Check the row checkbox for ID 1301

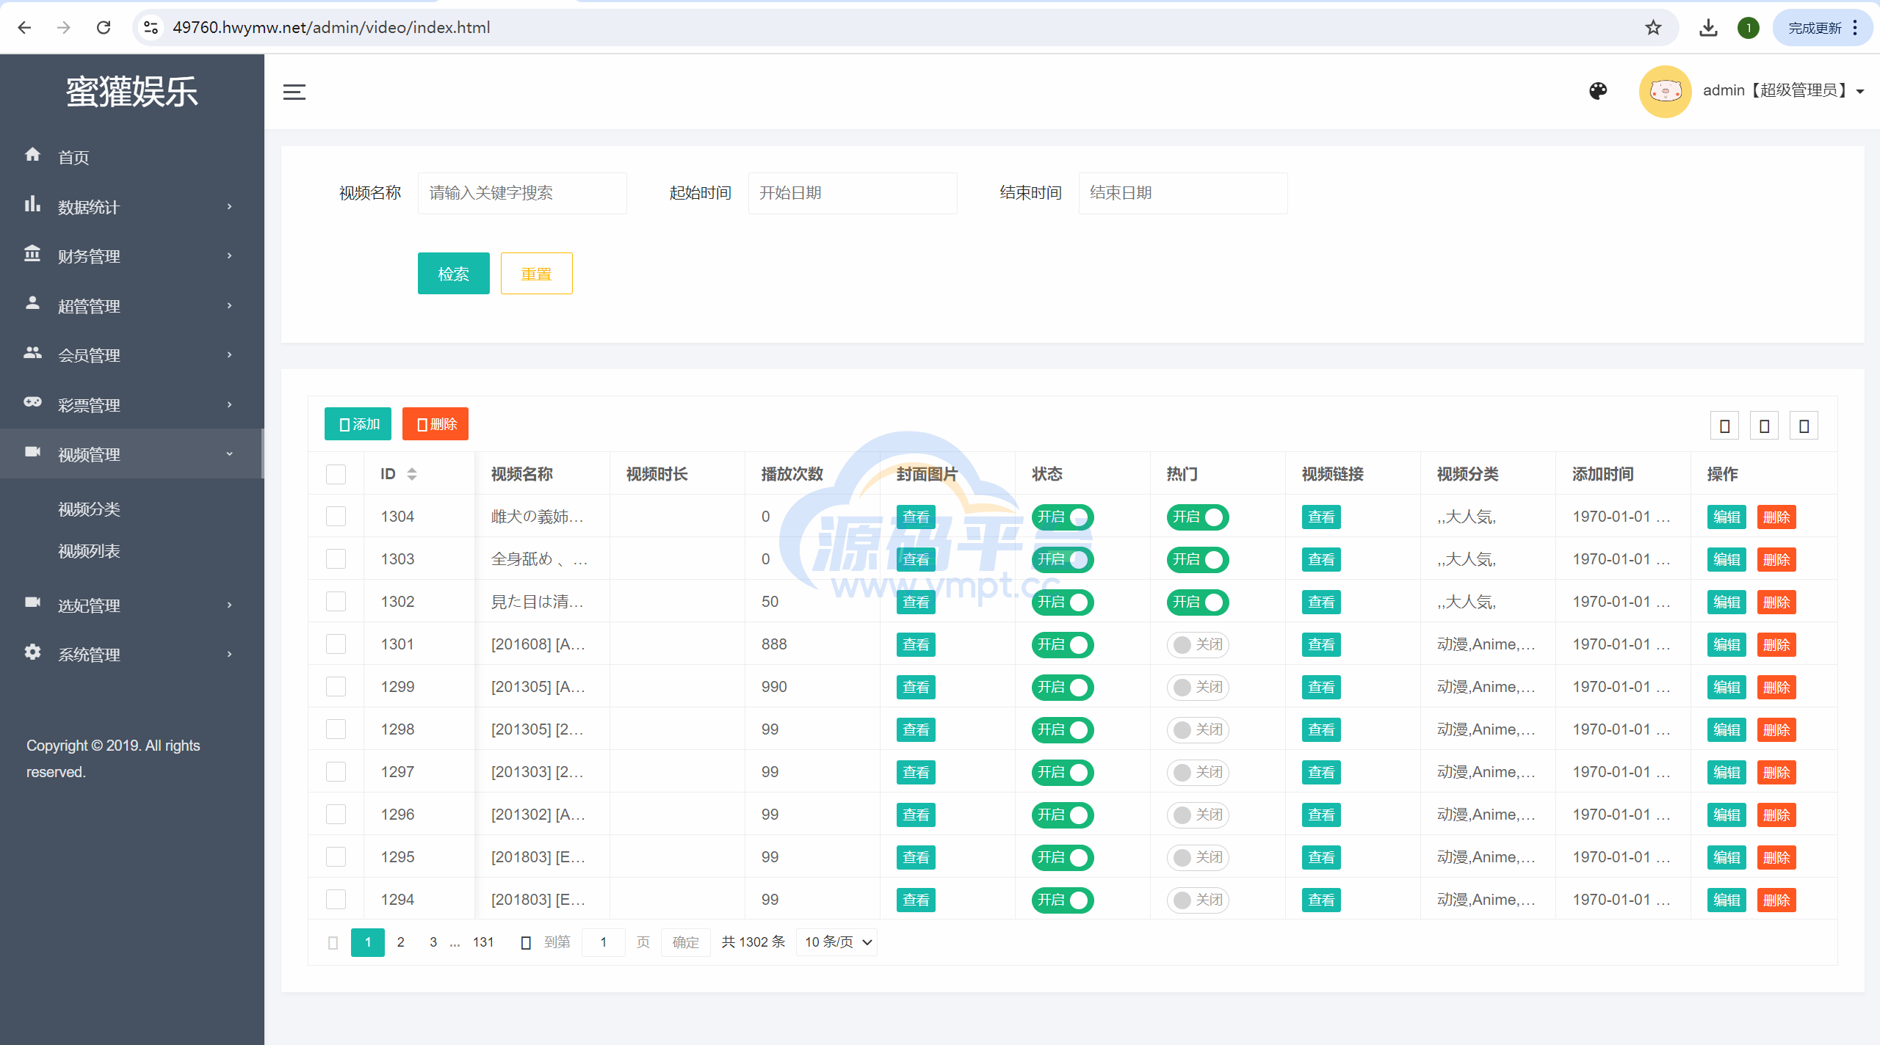[x=336, y=644]
